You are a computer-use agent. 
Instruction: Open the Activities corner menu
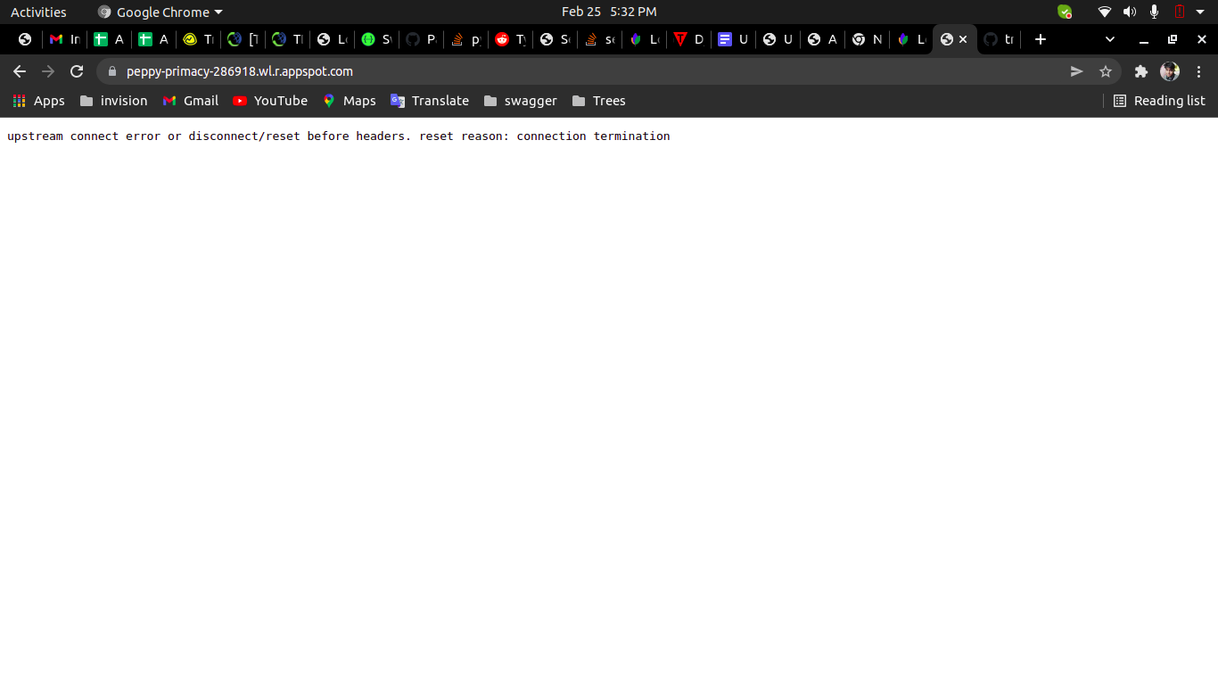coord(38,12)
